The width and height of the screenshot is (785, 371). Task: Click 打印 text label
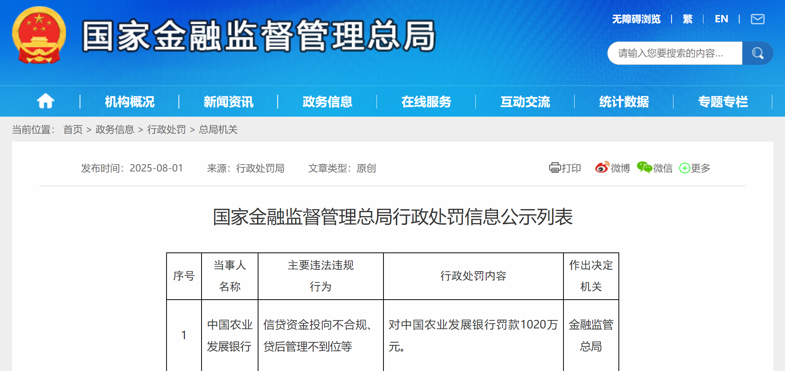tap(571, 168)
